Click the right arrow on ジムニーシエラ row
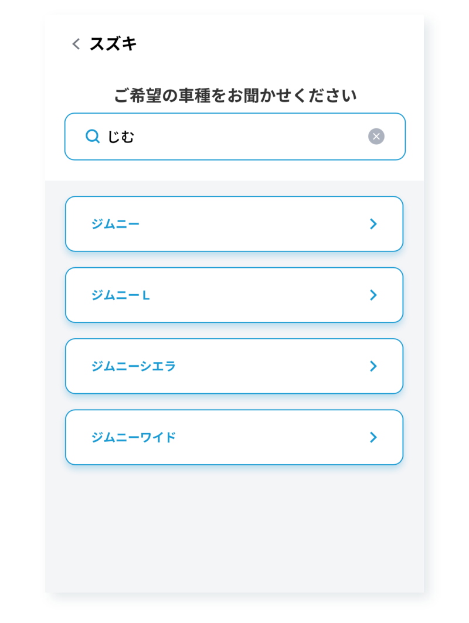The width and height of the screenshot is (469, 623). coord(374,366)
